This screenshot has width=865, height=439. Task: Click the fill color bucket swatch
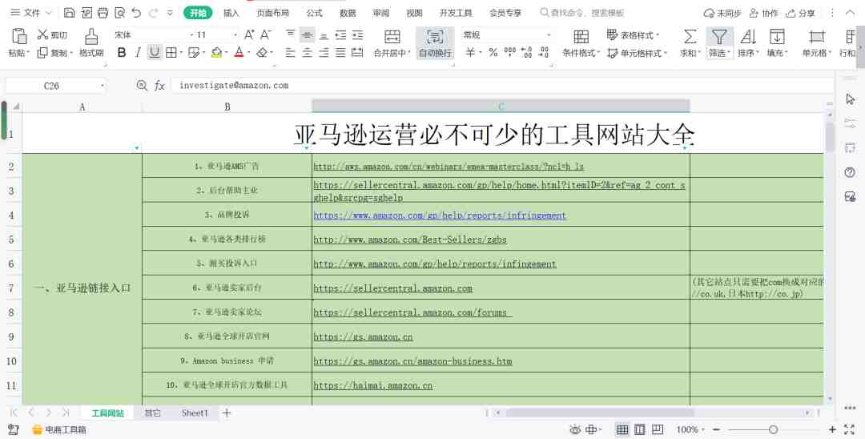[216, 52]
